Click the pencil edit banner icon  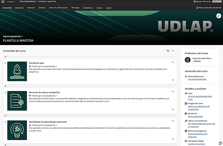[x=218, y=16]
